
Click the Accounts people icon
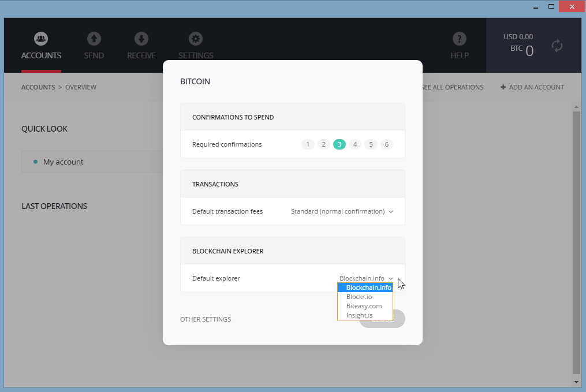[41, 39]
